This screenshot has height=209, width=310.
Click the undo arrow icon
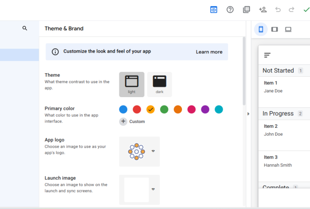(x=278, y=9)
